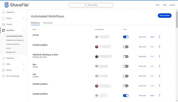Click the Personal Settings gear icon
178x102 pixels.
coord(3,76)
